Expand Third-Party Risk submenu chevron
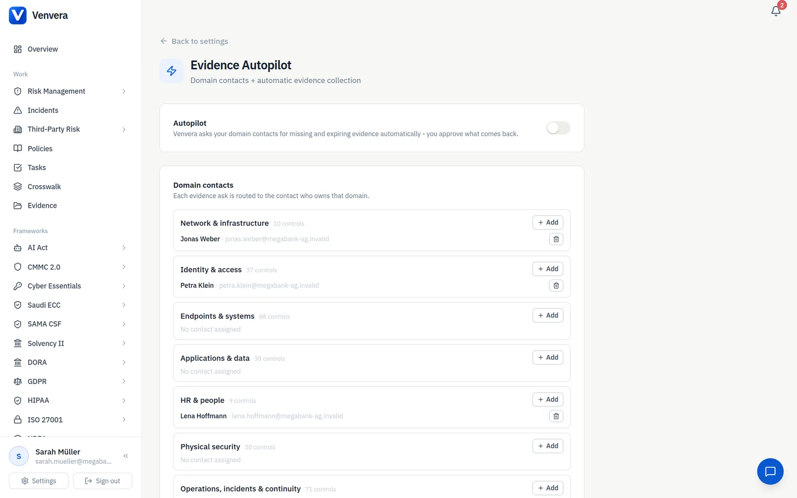The height and width of the screenshot is (498, 797). point(124,129)
